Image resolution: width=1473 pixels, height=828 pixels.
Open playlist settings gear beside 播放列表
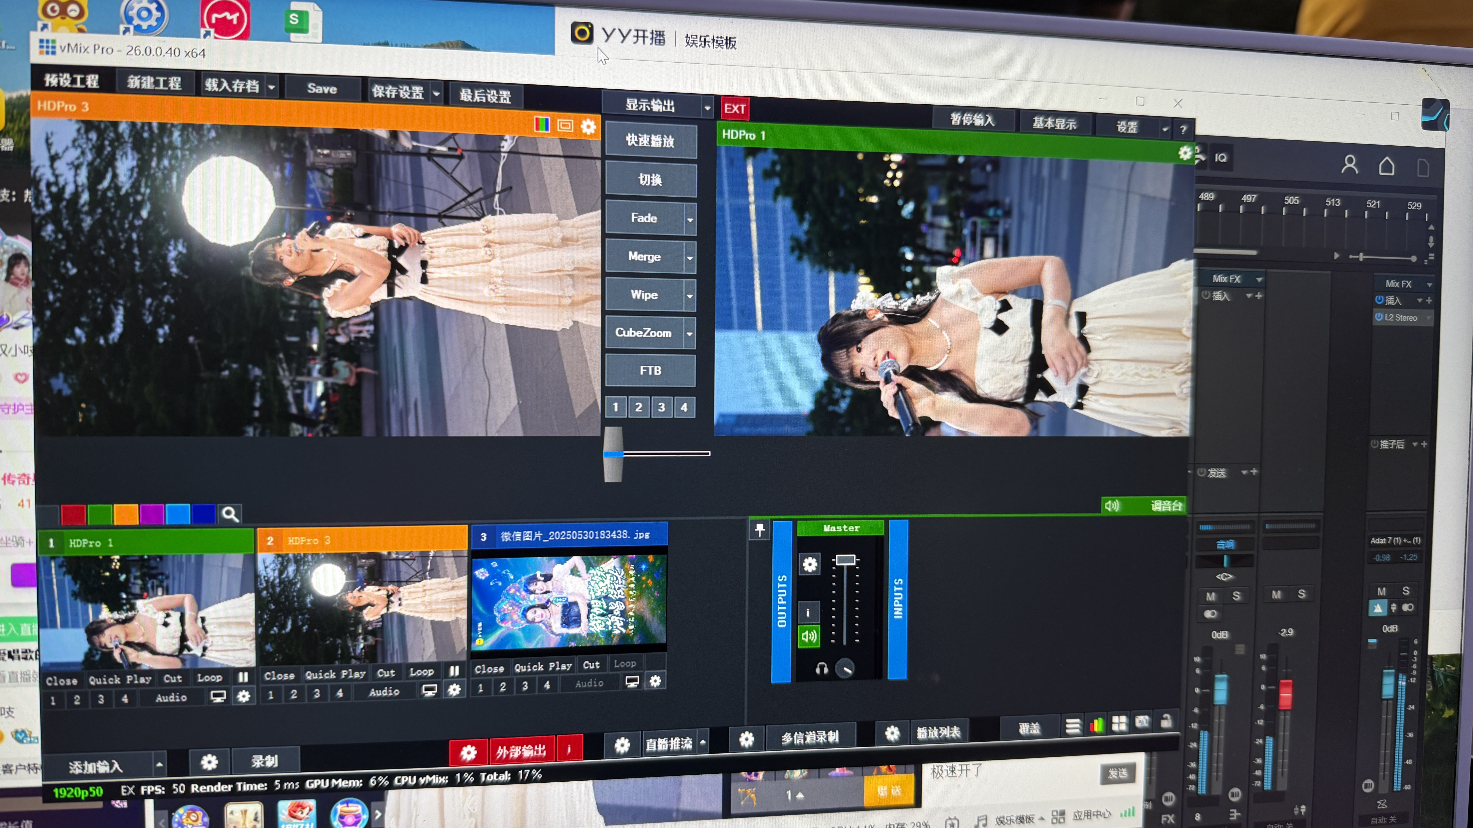click(892, 733)
